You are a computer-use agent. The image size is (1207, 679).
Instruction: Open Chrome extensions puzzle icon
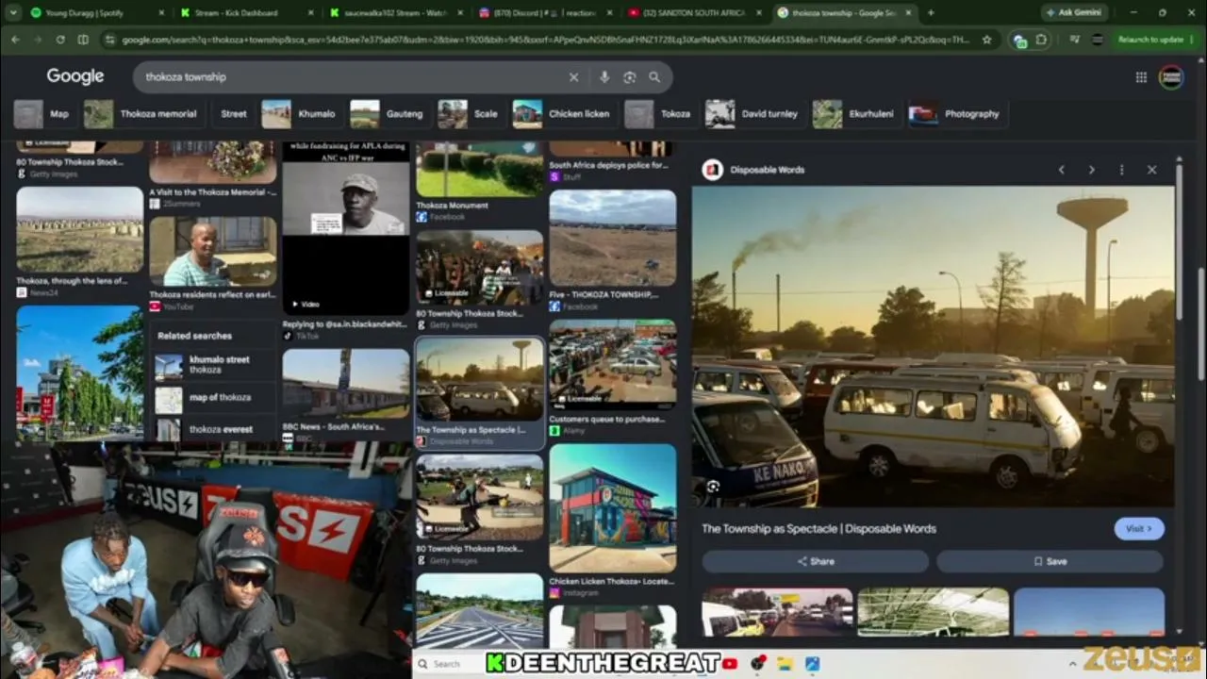[x=1041, y=40]
